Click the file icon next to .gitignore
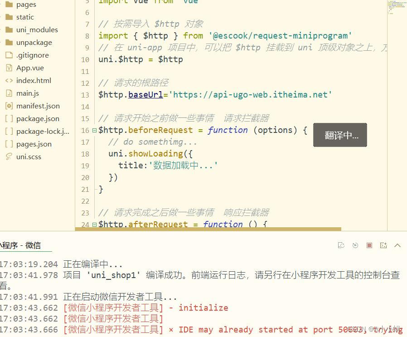The image size is (407, 337). click(x=10, y=55)
